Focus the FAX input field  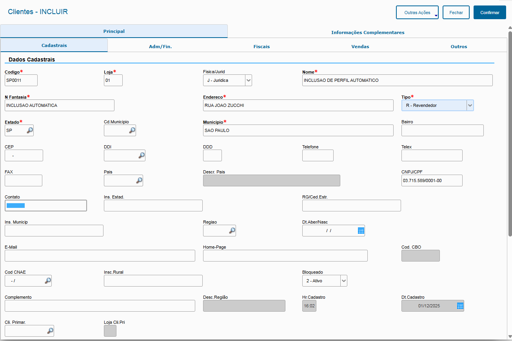(x=24, y=180)
